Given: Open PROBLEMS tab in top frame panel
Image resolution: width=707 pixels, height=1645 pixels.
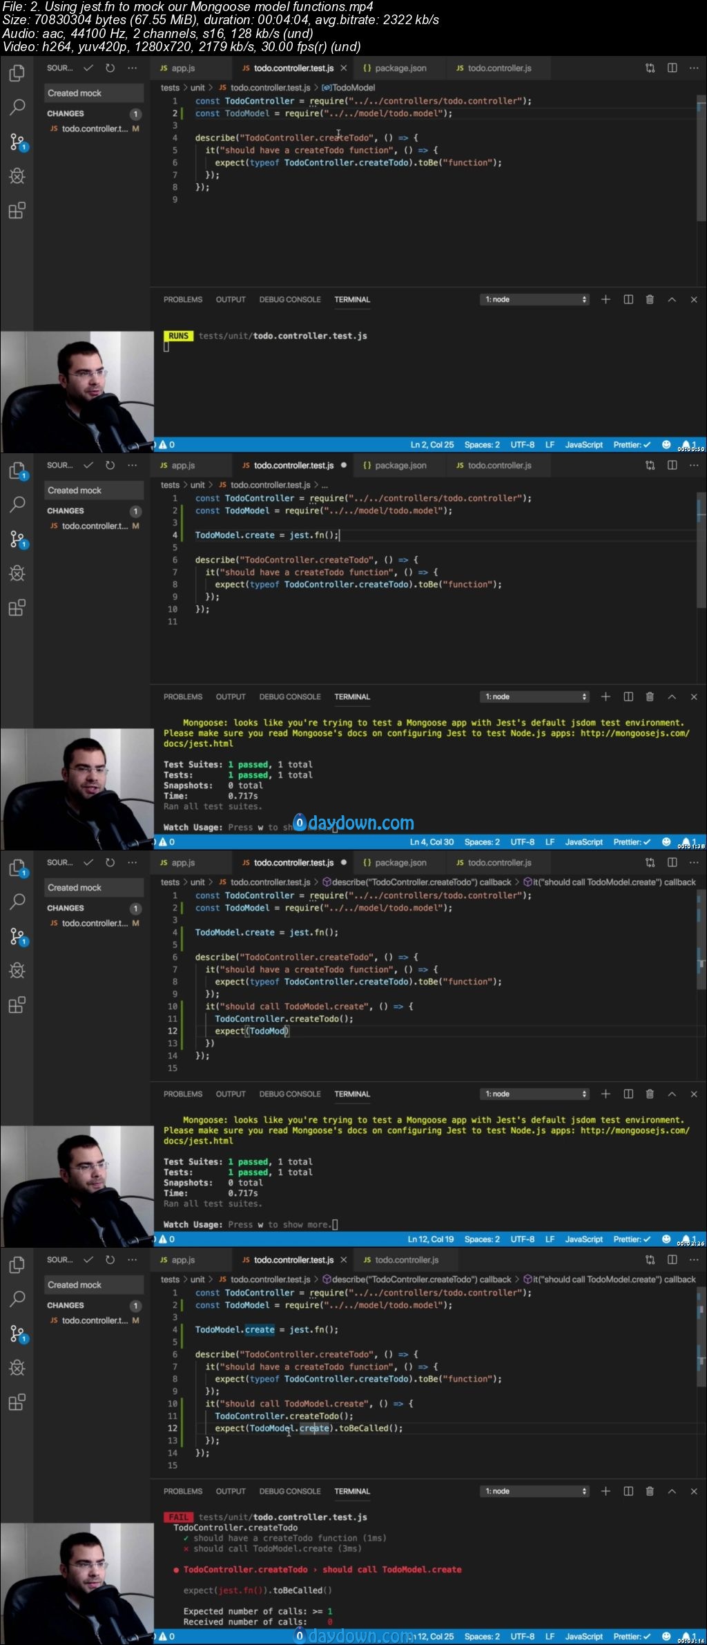Looking at the screenshot, I should pyautogui.click(x=183, y=299).
